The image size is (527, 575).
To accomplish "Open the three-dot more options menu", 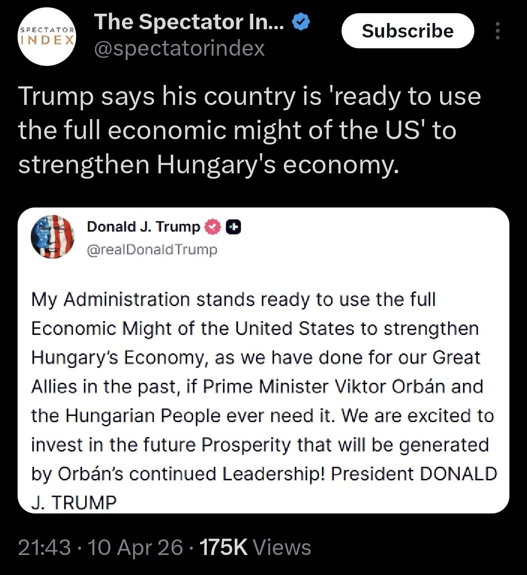I will pos(497,31).
